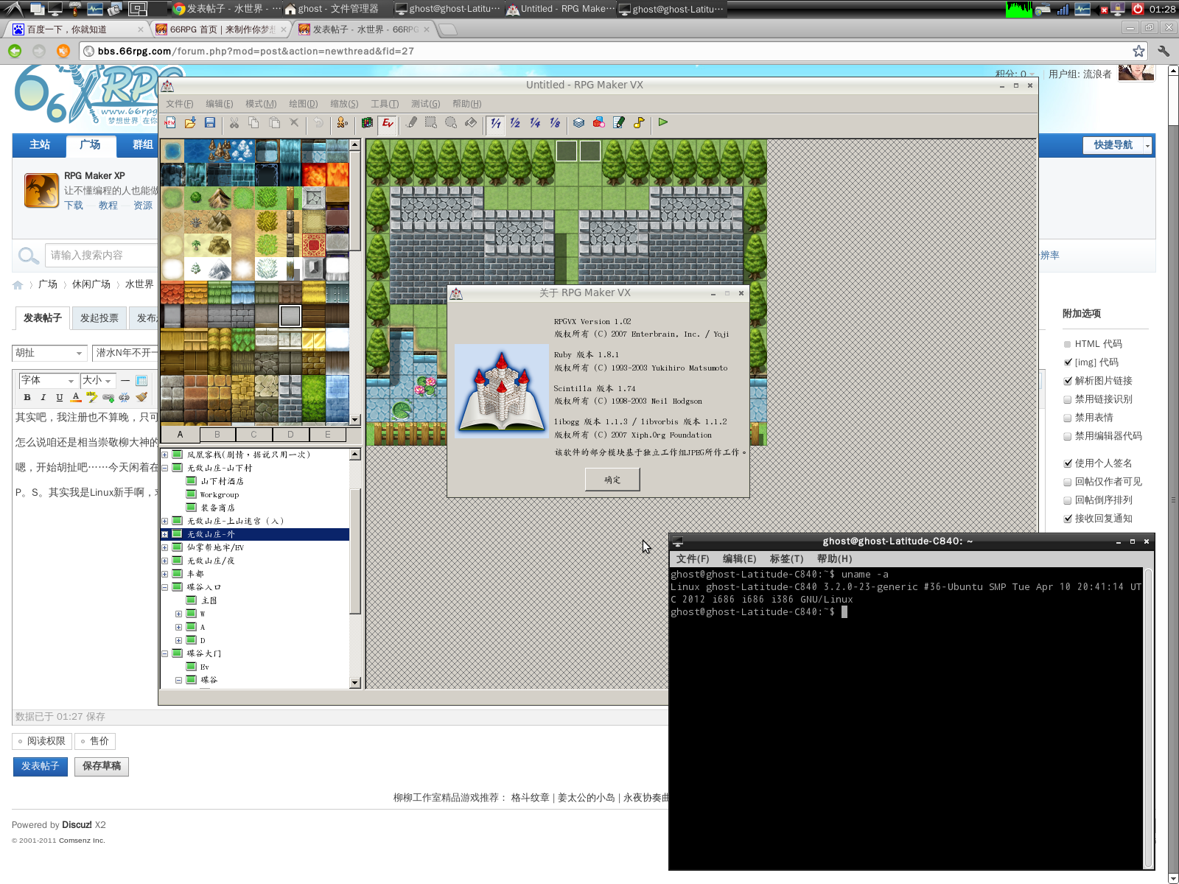This screenshot has height=884, width=1179.
Task: Collapse the 蝶谷大门 tree node
Action: [x=165, y=653]
